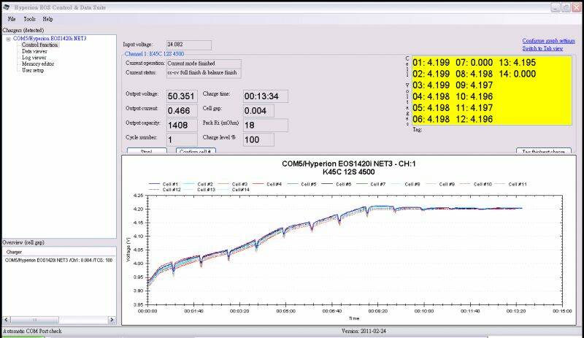Click Switch to Tab view link
584x338 pixels.
pyautogui.click(x=542, y=48)
